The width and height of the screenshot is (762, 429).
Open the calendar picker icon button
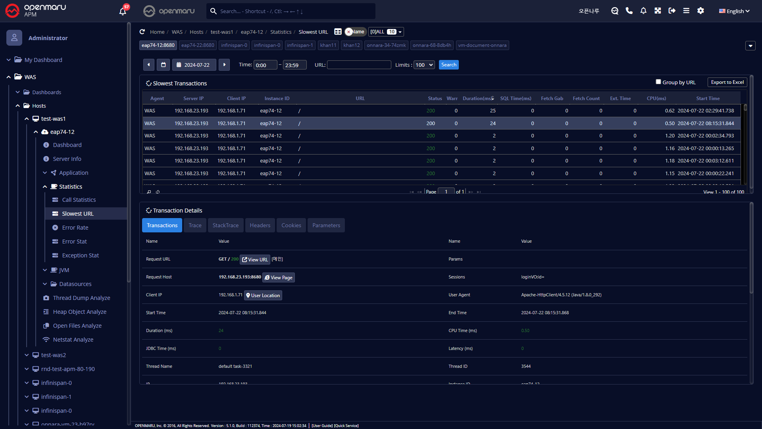(163, 65)
